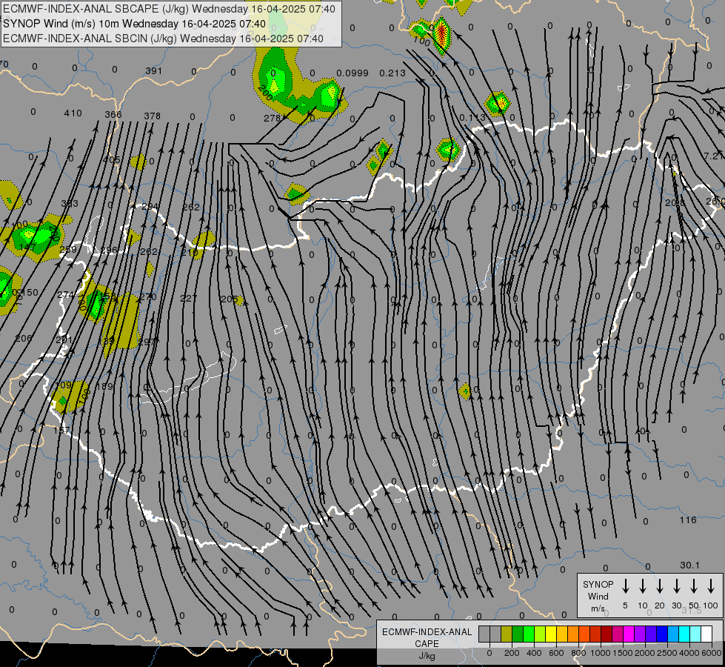This screenshot has height=667, width=725.
Task: Click the 5 m/s wind arrow in legend
Action: (x=625, y=586)
